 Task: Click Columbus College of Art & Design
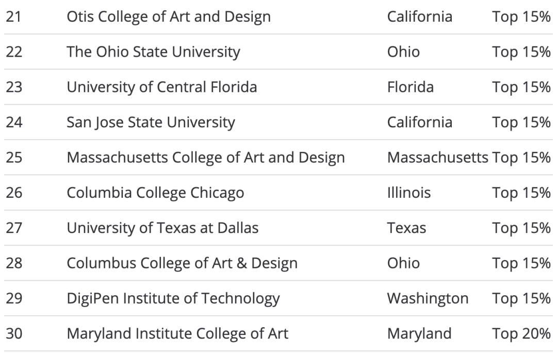[182, 263]
